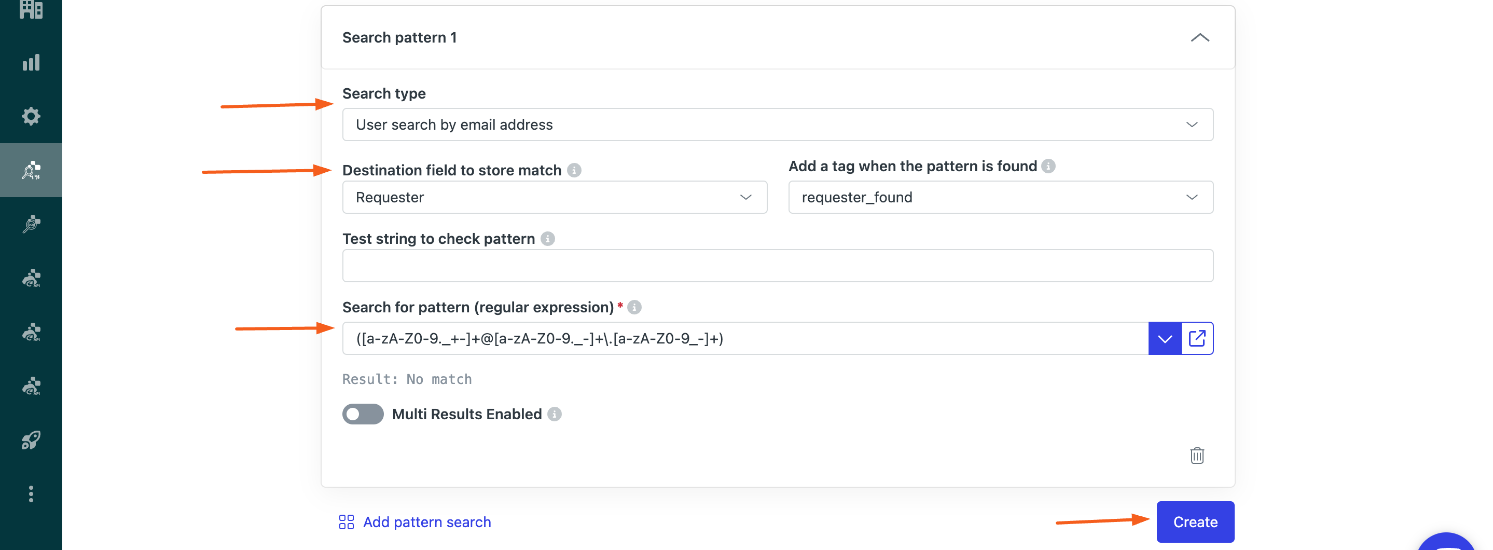The height and width of the screenshot is (550, 1493).
Task: Show info for Add a tag when found
Action: click(1048, 167)
